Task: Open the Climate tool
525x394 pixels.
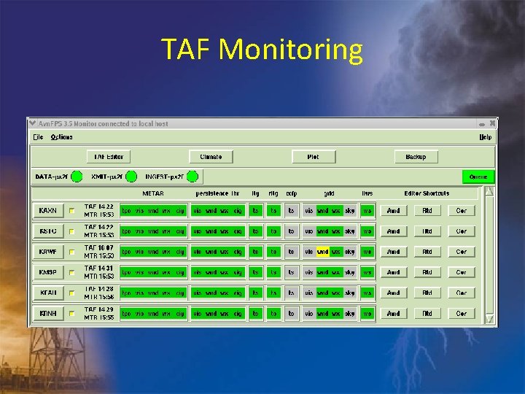Action: 211,157
